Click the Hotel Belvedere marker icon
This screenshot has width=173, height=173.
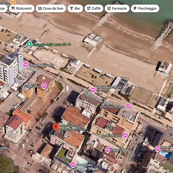(x=128, y=106)
